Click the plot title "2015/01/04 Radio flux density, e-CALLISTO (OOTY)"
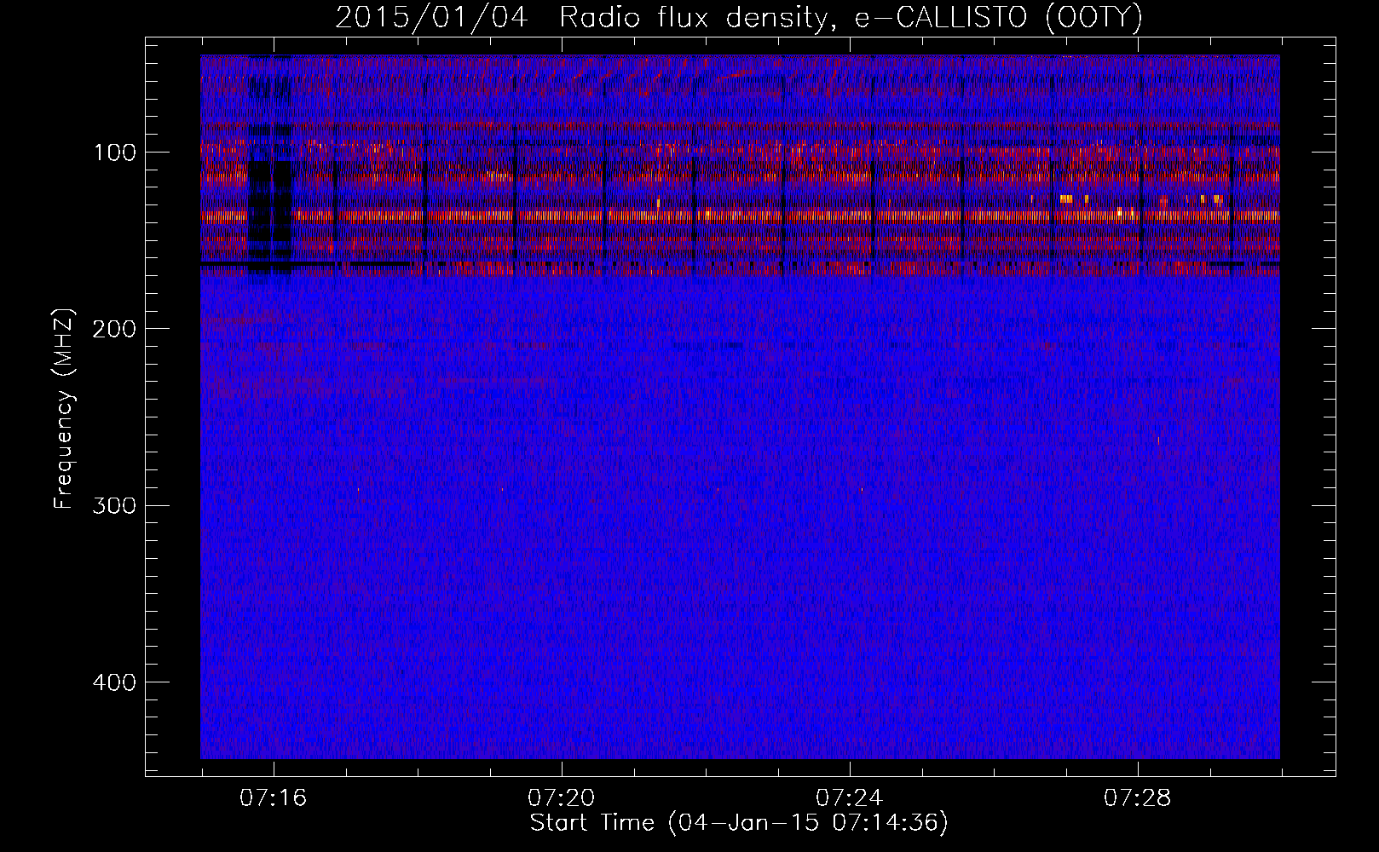Viewport: 1379px width, 852px height. (x=739, y=17)
